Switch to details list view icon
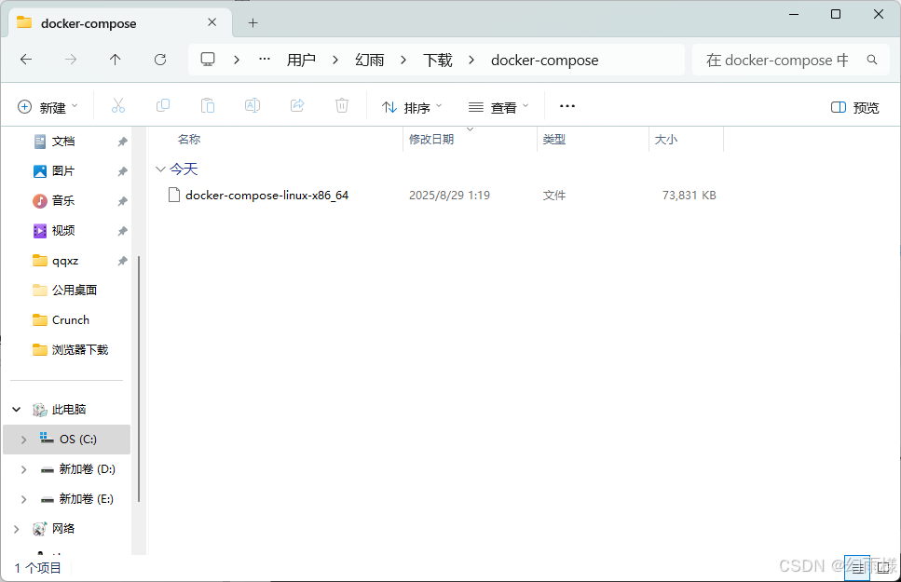The width and height of the screenshot is (901, 582). pyautogui.click(x=857, y=568)
